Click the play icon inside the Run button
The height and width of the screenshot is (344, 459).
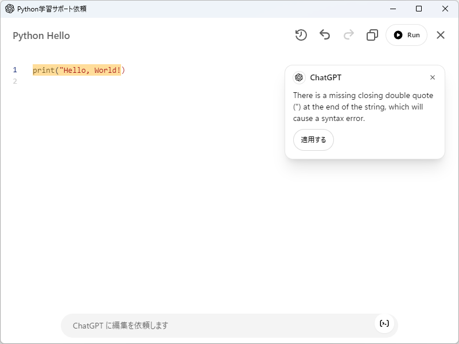click(x=398, y=35)
